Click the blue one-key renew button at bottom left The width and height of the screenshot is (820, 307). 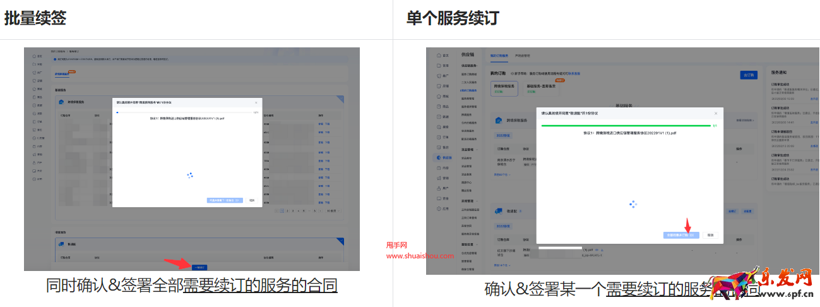pos(198,267)
